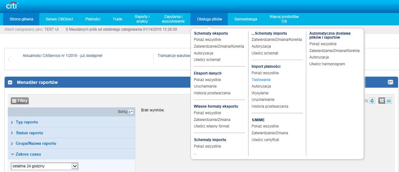Select Pokaż wszystkie under Automatyczna dostawa

pyautogui.click(x=323, y=44)
